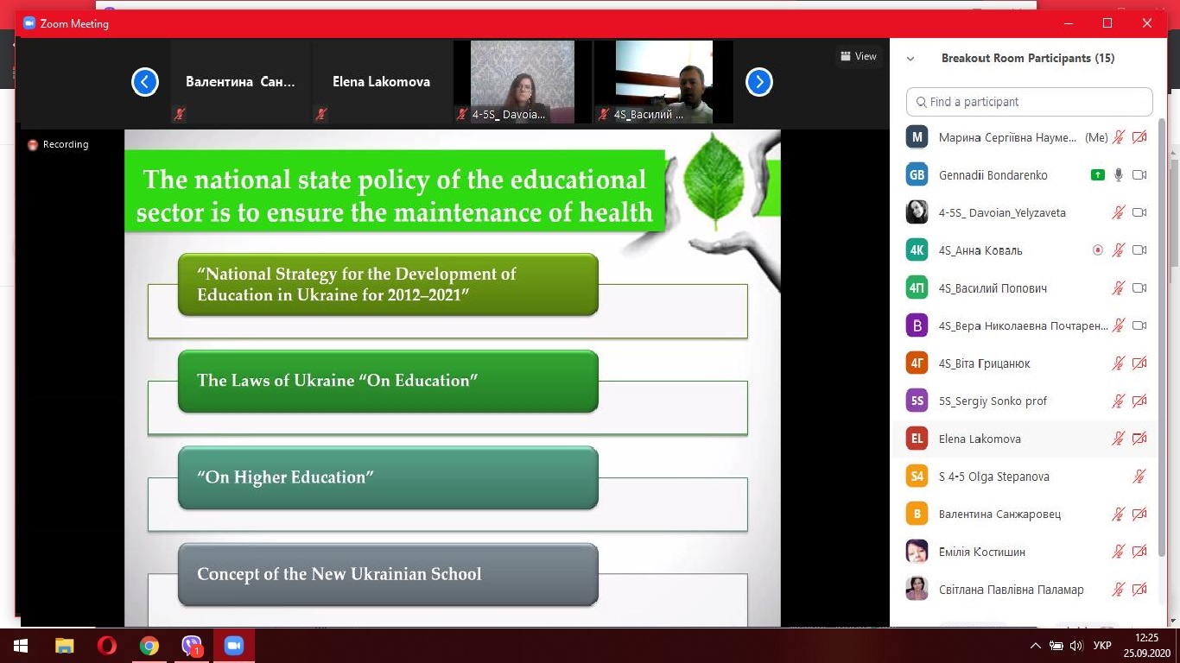Click the camera icon for 4-5S_ Davoian_Yelyzaveta

tap(1139, 213)
